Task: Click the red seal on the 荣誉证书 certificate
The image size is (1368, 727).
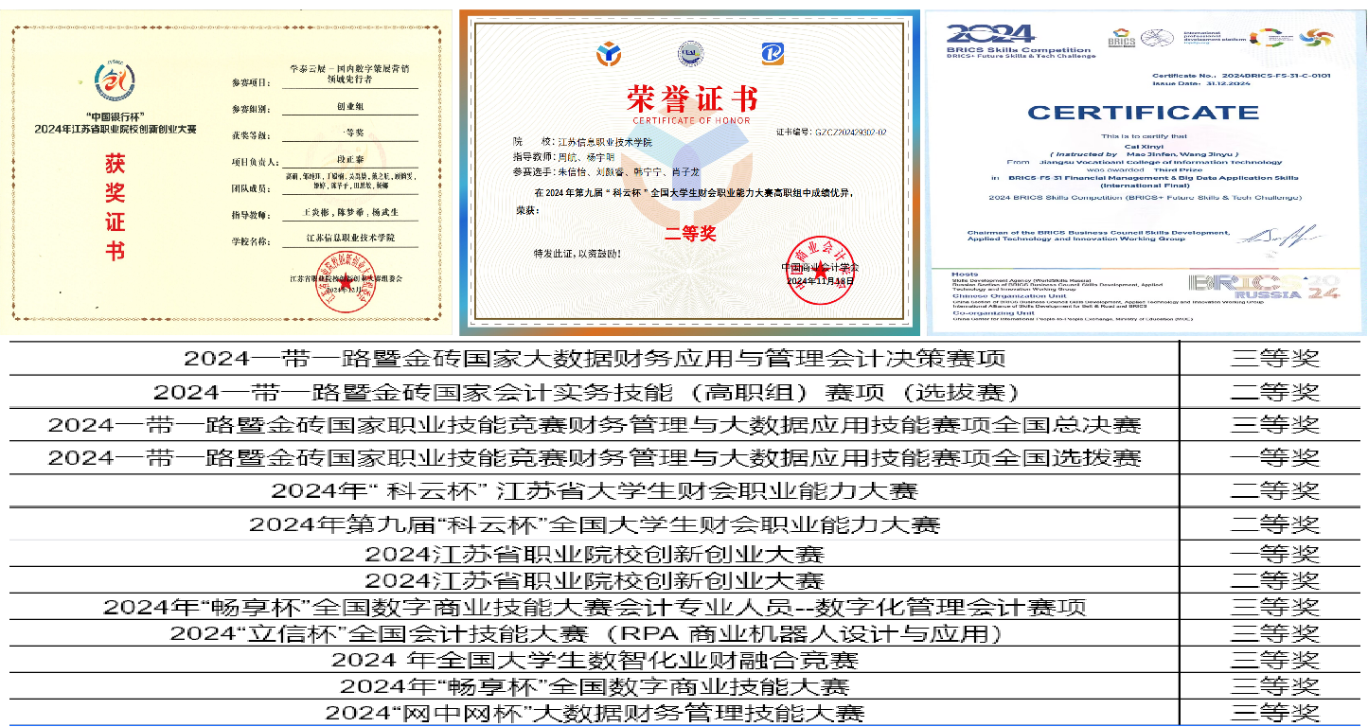Action: tap(818, 267)
